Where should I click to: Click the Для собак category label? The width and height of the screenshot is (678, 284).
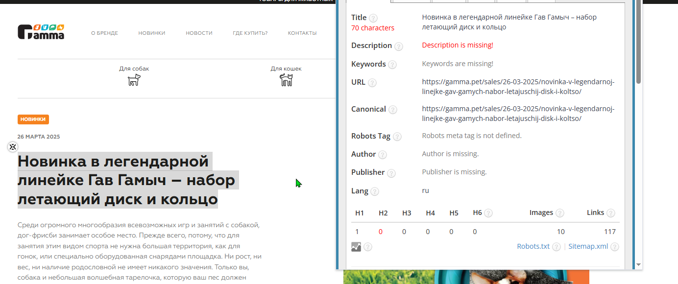(x=134, y=69)
